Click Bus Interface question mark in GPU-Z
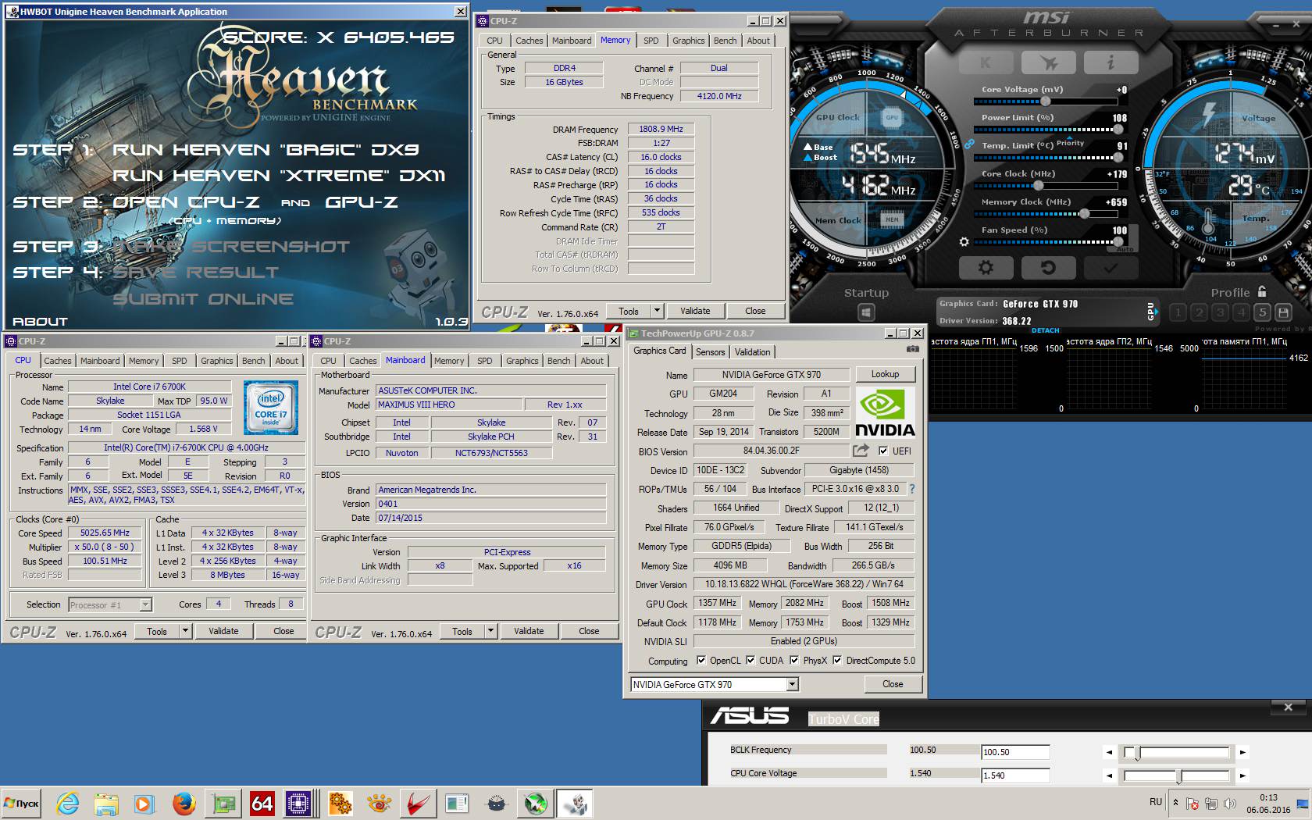This screenshot has width=1312, height=820. pos(911,489)
